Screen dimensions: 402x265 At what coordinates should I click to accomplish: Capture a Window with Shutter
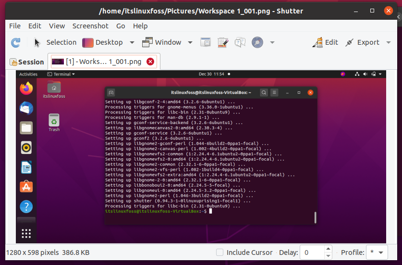point(162,42)
